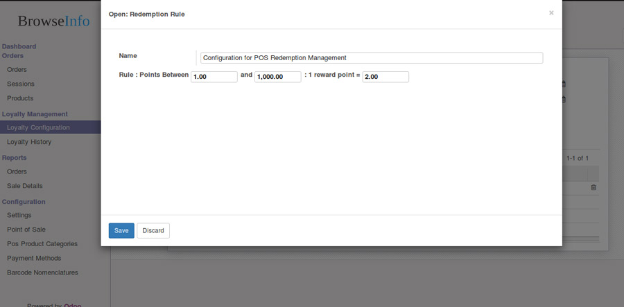Image resolution: width=624 pixels, height=307 pixels.
Task: Select Loyalty Configuration in sidebar
Action: [x=50, y=127]
